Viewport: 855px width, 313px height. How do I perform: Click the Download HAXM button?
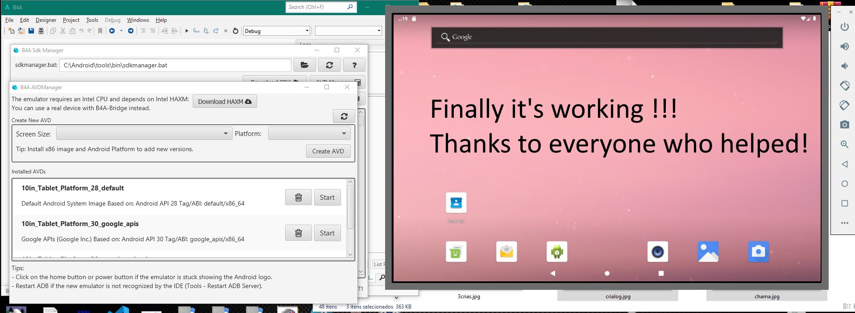225,102
